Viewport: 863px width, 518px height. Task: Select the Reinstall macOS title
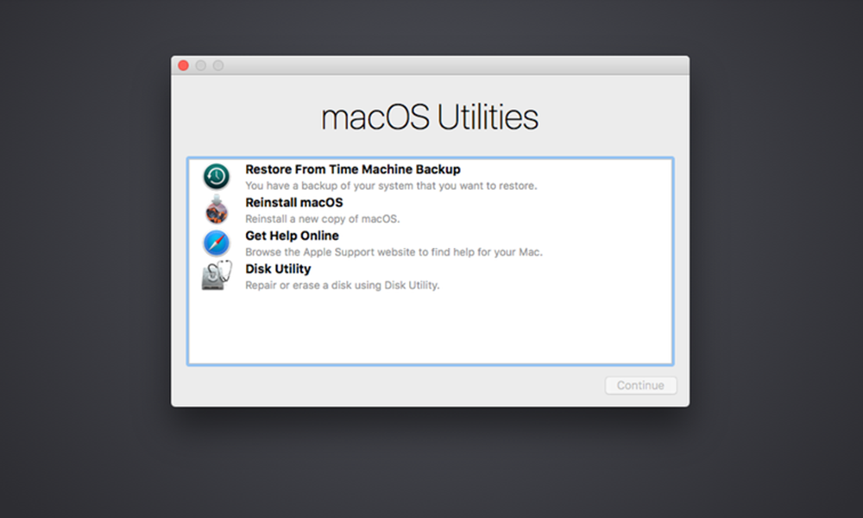point(294,203)
